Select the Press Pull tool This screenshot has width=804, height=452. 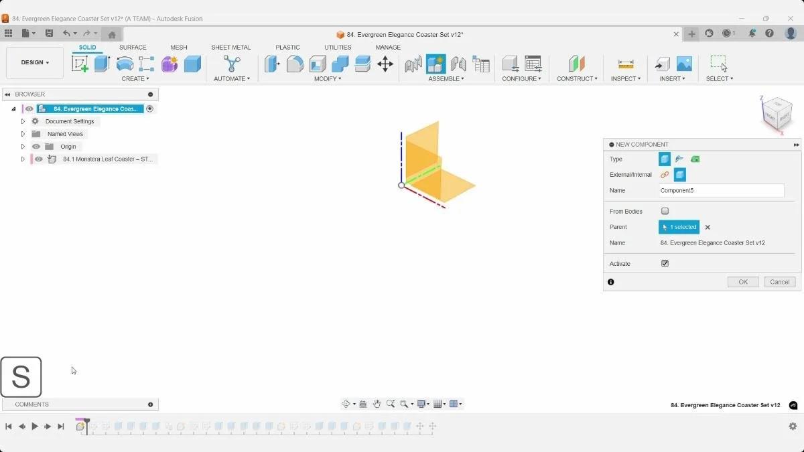pyautogui.click(x=272, y=64)
